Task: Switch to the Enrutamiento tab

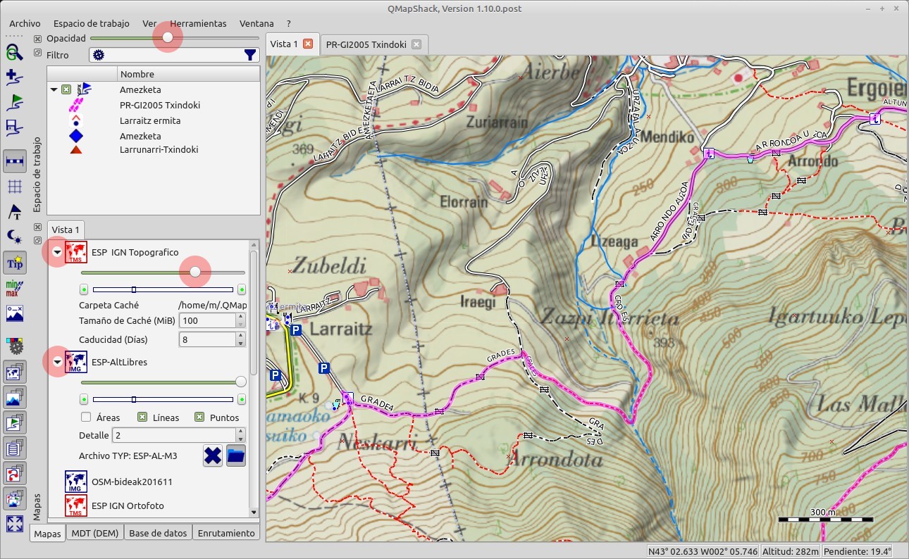Action: (226, 533)
